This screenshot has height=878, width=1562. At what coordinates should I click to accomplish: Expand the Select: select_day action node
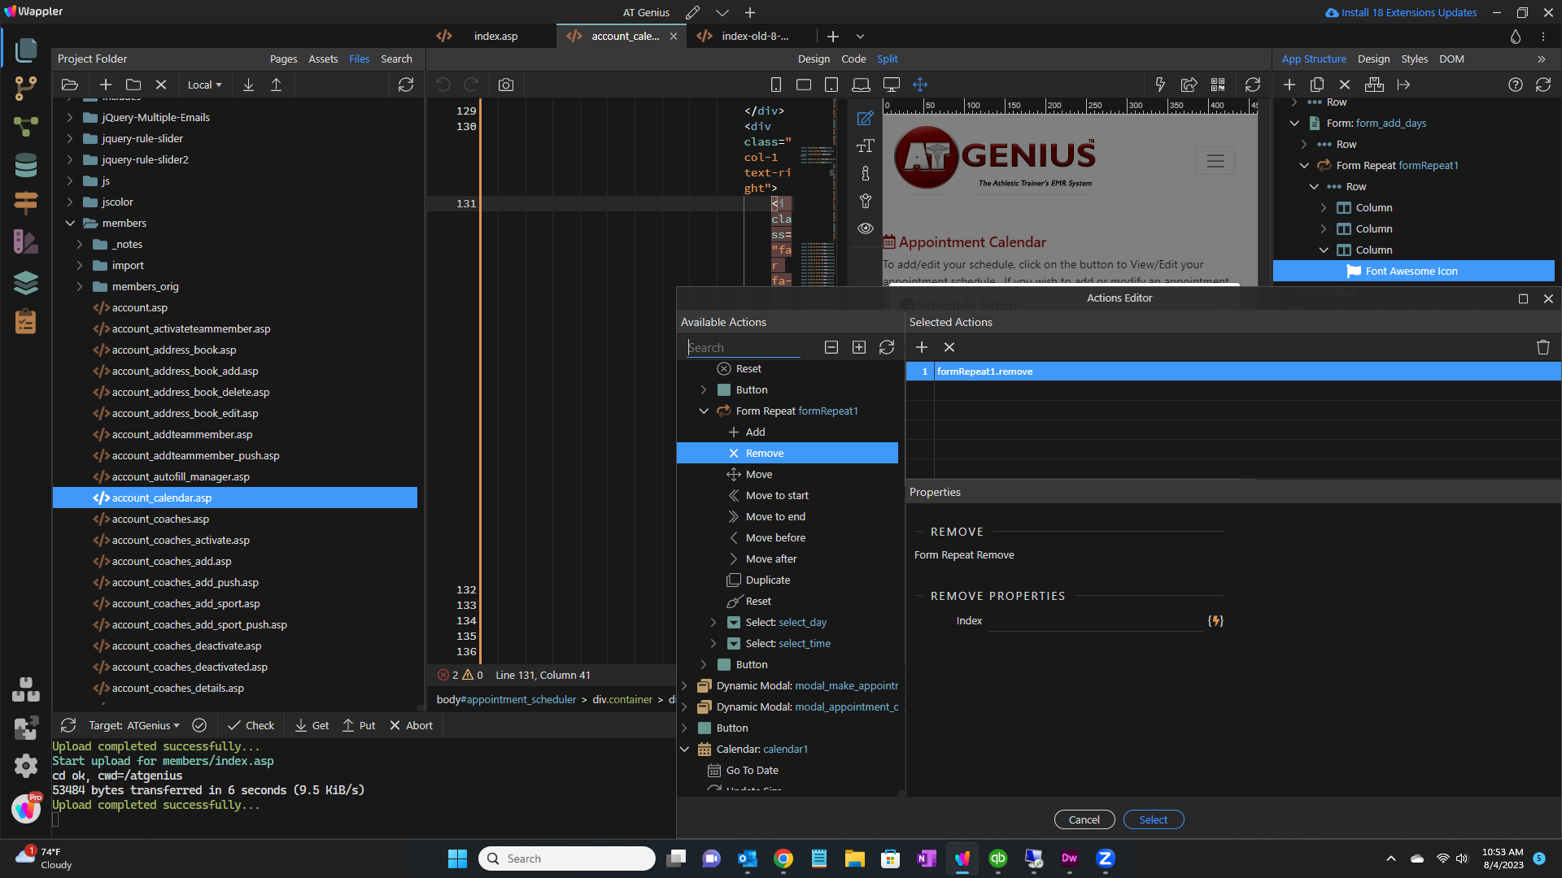(713, 622)
